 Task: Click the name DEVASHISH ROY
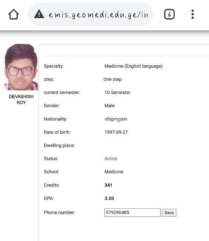coord(21,100)
